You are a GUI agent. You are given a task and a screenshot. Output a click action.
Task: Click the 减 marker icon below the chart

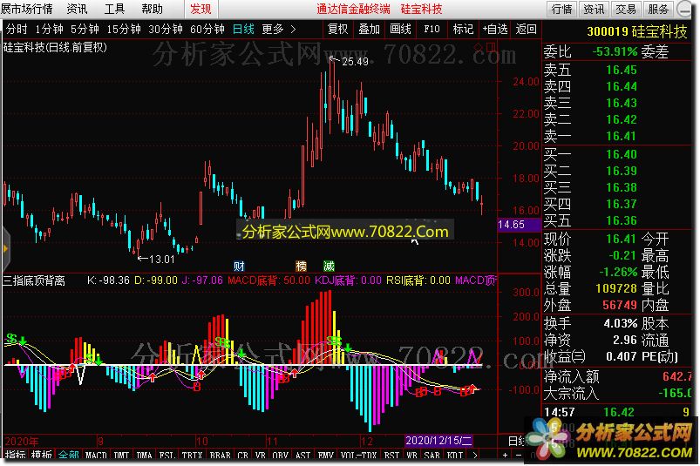point(329,267)
